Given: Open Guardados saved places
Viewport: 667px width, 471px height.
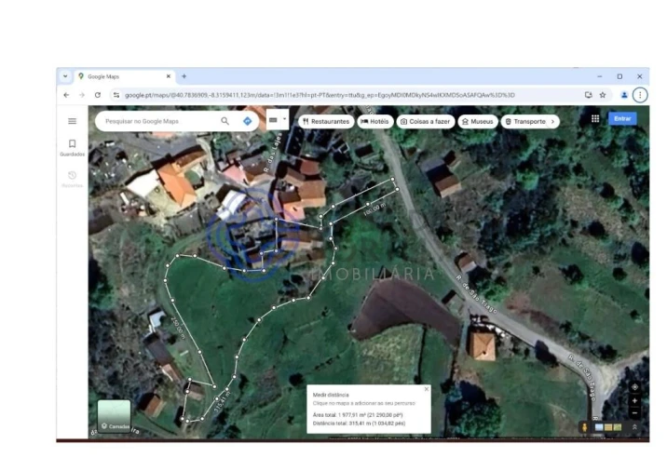Looking at the screenshot, I should click(72, 147).
